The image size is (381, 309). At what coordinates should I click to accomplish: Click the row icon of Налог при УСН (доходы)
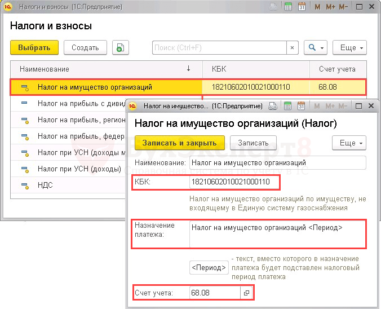coord(25,170)
